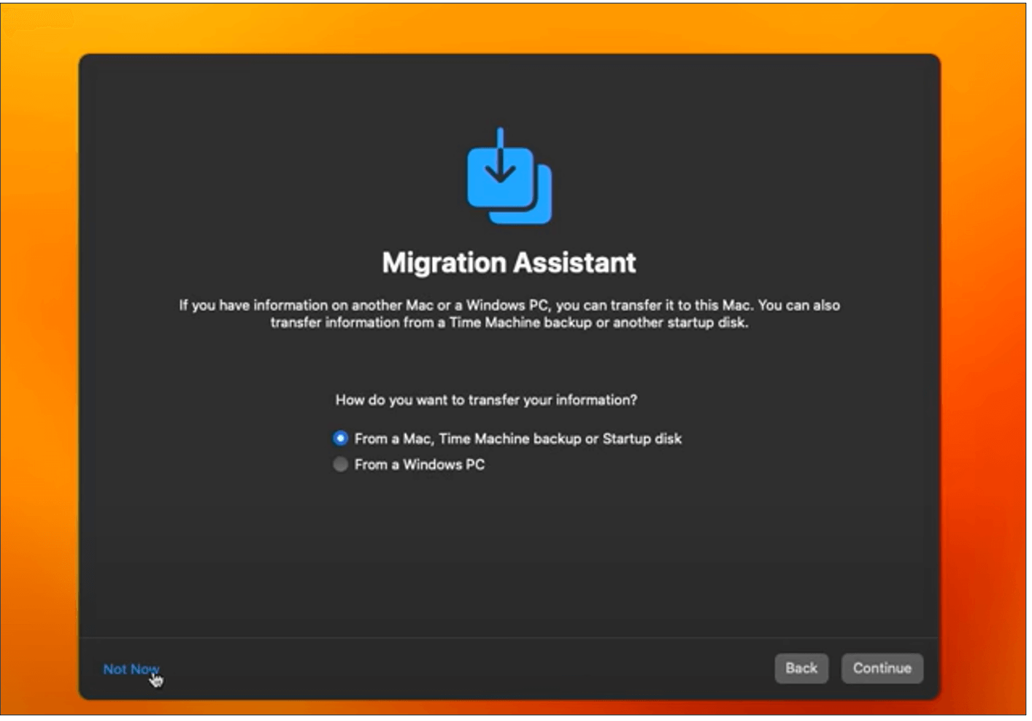Click the Migration Assistant download icon
This screenshot has width=1032, height=721.
click(x=509, y=177)
